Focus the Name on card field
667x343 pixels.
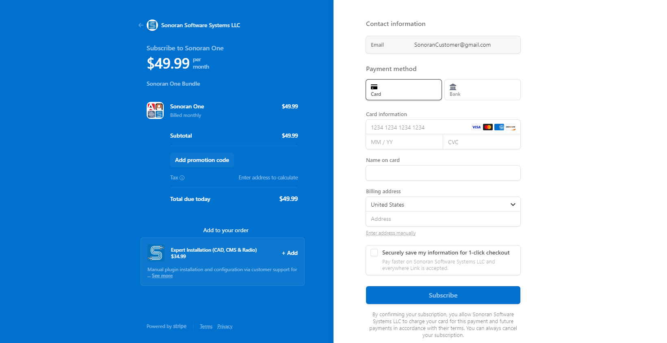(x=443, y=173)
